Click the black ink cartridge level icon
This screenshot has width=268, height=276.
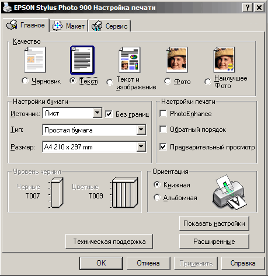tap(57, 192)
